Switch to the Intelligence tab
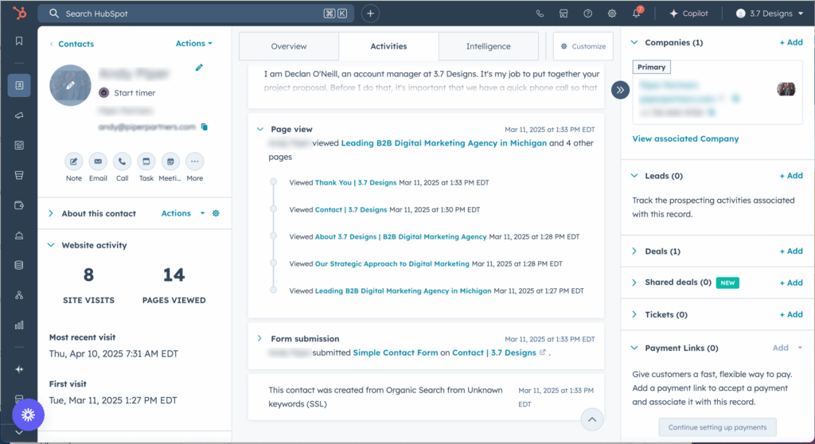The width and height of the screenshot is (815, 444). 488,46
